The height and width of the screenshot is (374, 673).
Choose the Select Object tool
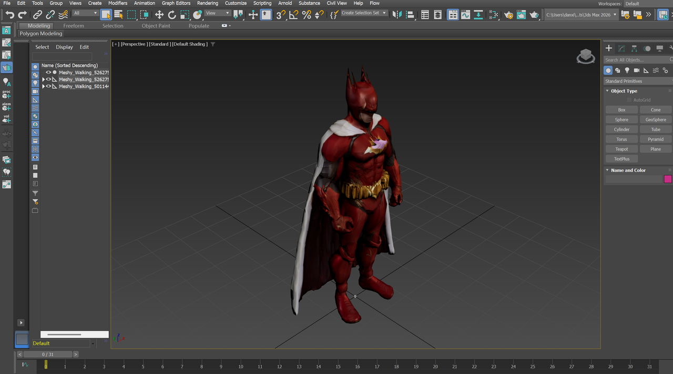click(x=106, y=15)
